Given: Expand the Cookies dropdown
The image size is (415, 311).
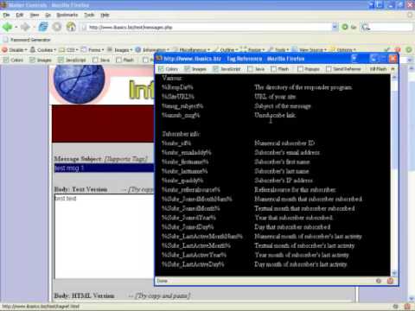Looking at the screenshot, I should [43, 50].
